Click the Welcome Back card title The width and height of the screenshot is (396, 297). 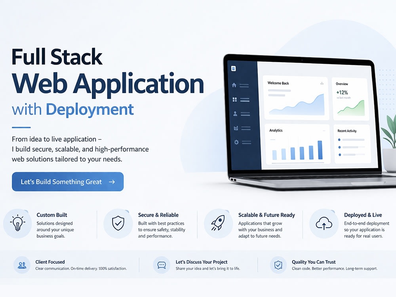(278, 83)
